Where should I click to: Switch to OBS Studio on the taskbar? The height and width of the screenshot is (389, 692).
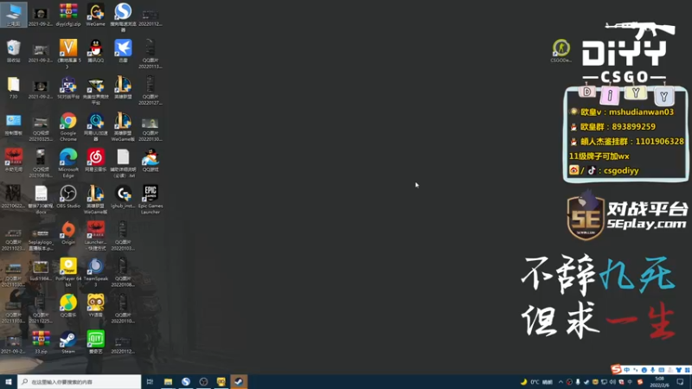point(203,381)
